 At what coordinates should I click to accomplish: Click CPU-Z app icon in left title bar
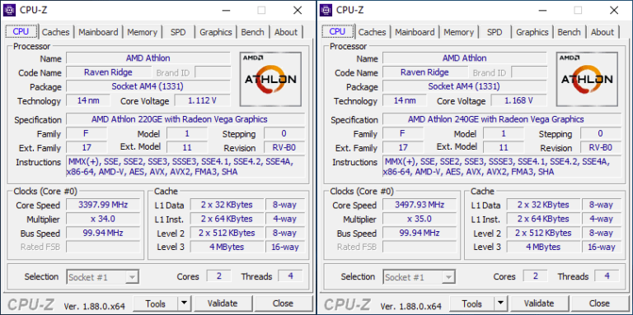point(9,10)
